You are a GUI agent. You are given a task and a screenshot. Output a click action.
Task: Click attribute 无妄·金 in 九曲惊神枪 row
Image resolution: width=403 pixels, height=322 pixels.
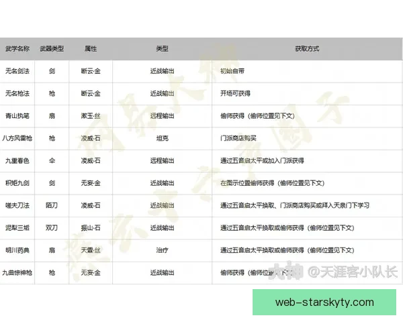tap(91, 273)
